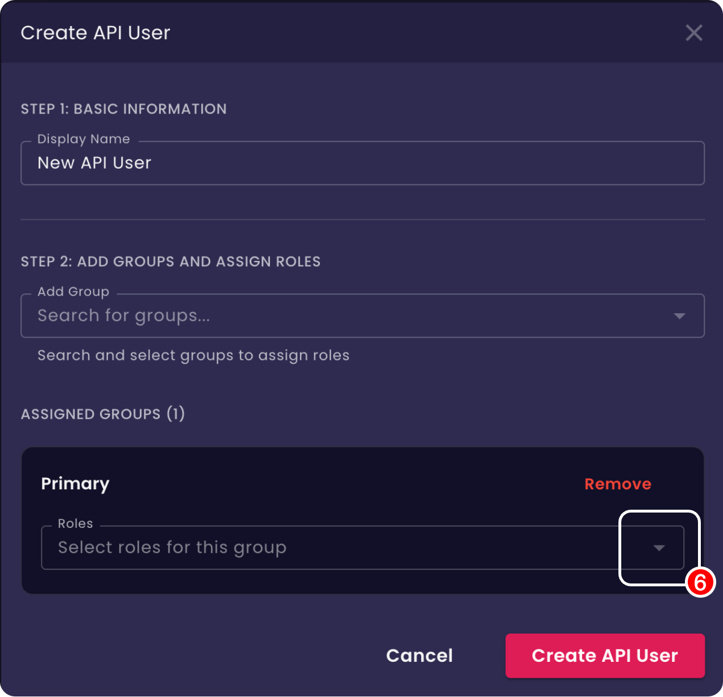This screenshot has height=697, width=723.
Task: Click the numbered 6 callout badge
Action: (700, 583)
